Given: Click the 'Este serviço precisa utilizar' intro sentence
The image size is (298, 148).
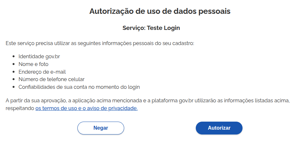Looking at the screenshot, I should 100,43.
